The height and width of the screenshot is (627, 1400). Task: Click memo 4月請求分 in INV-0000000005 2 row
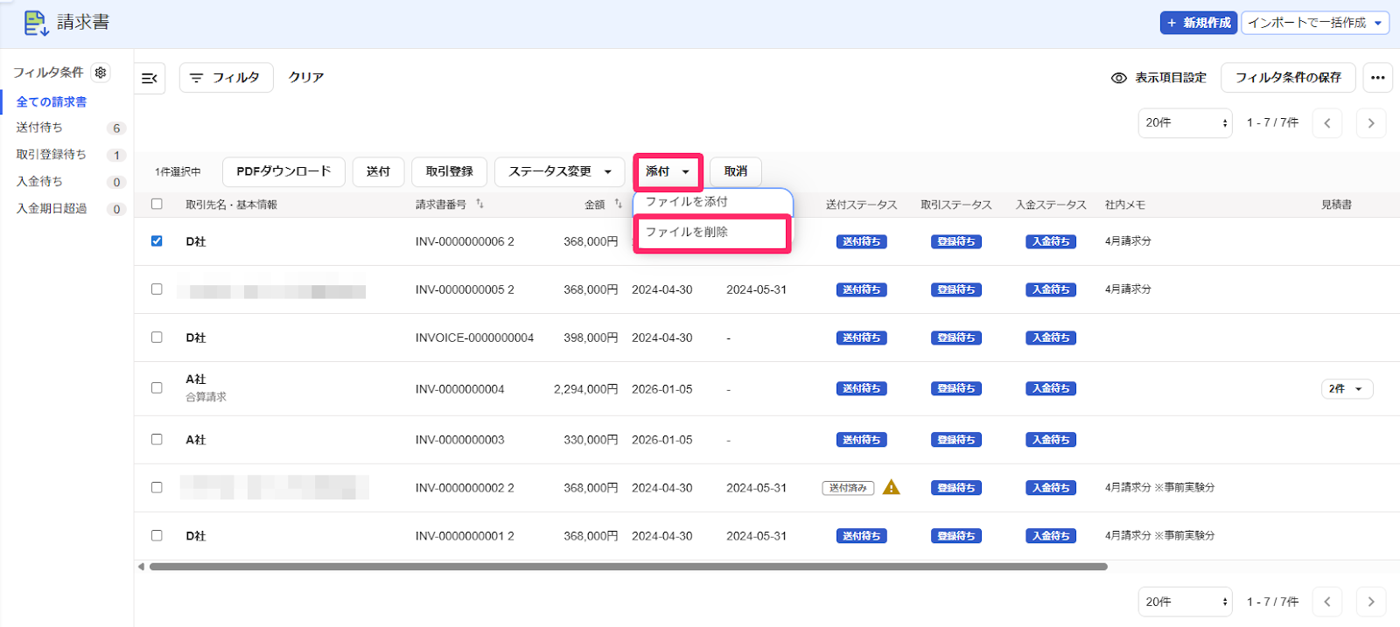pos(1128,289)
